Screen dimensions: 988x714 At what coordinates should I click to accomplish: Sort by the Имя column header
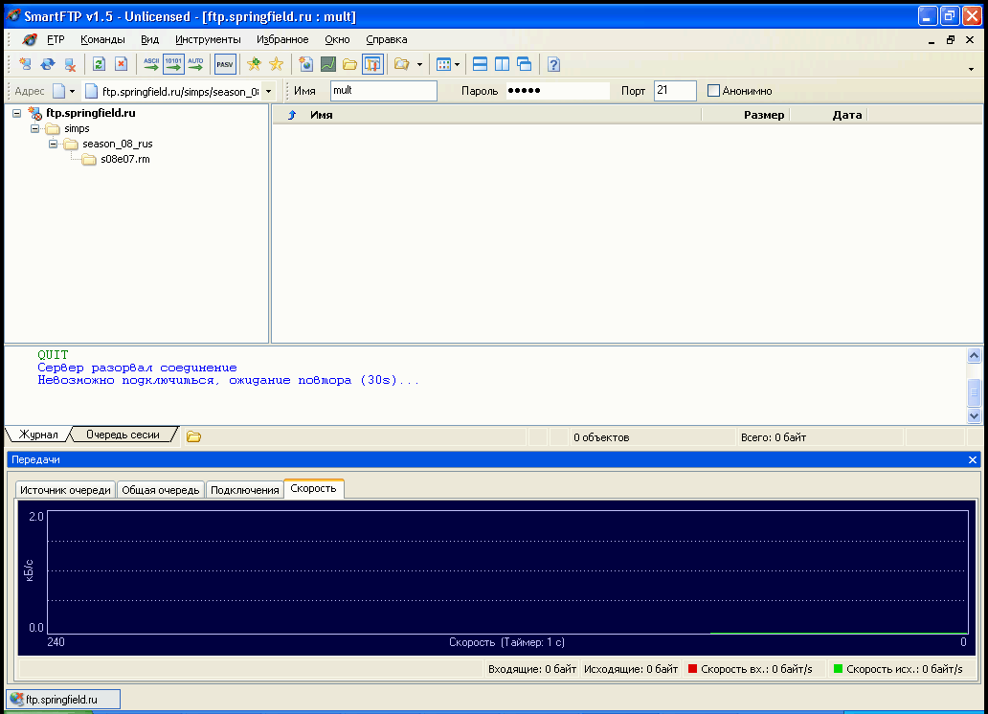[322, 115]
